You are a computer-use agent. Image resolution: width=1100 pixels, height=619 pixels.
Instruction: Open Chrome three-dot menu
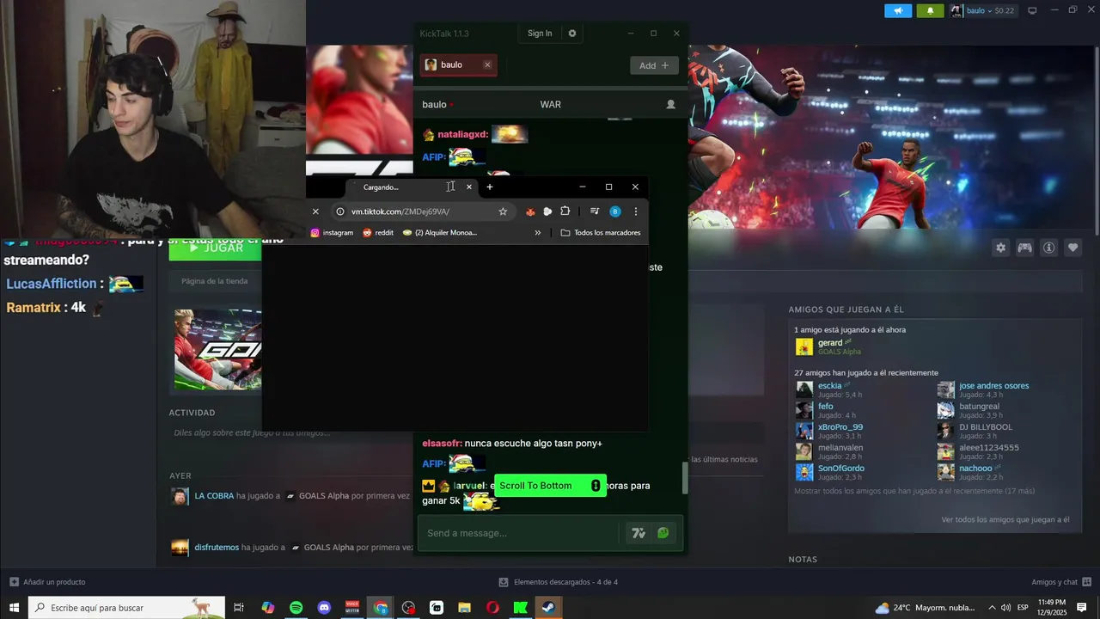coord(636,211)
